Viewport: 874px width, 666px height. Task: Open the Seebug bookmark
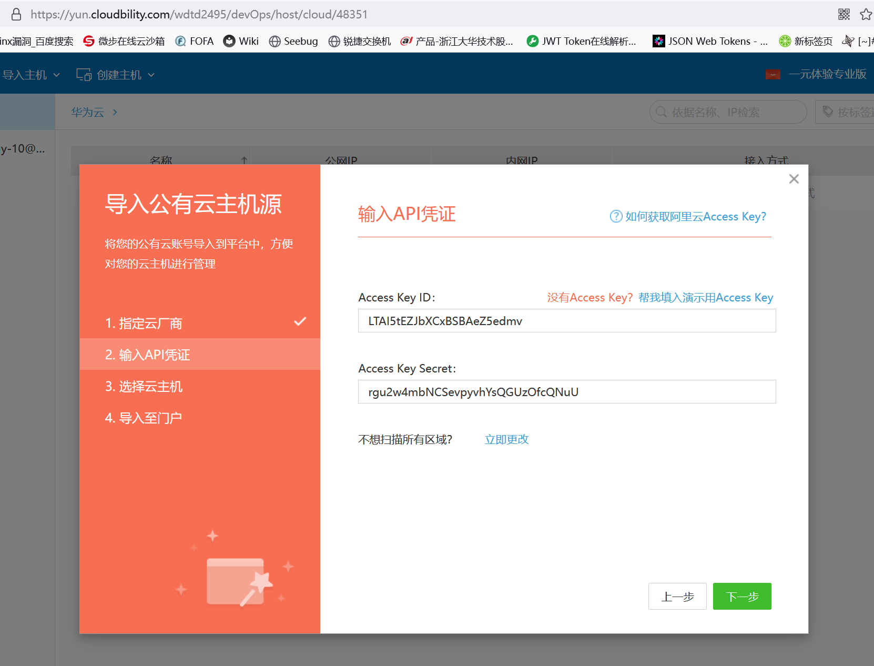(293, 41)
